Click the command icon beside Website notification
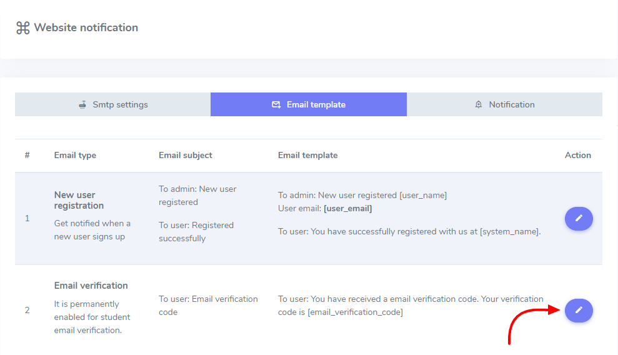 [23, 28]
